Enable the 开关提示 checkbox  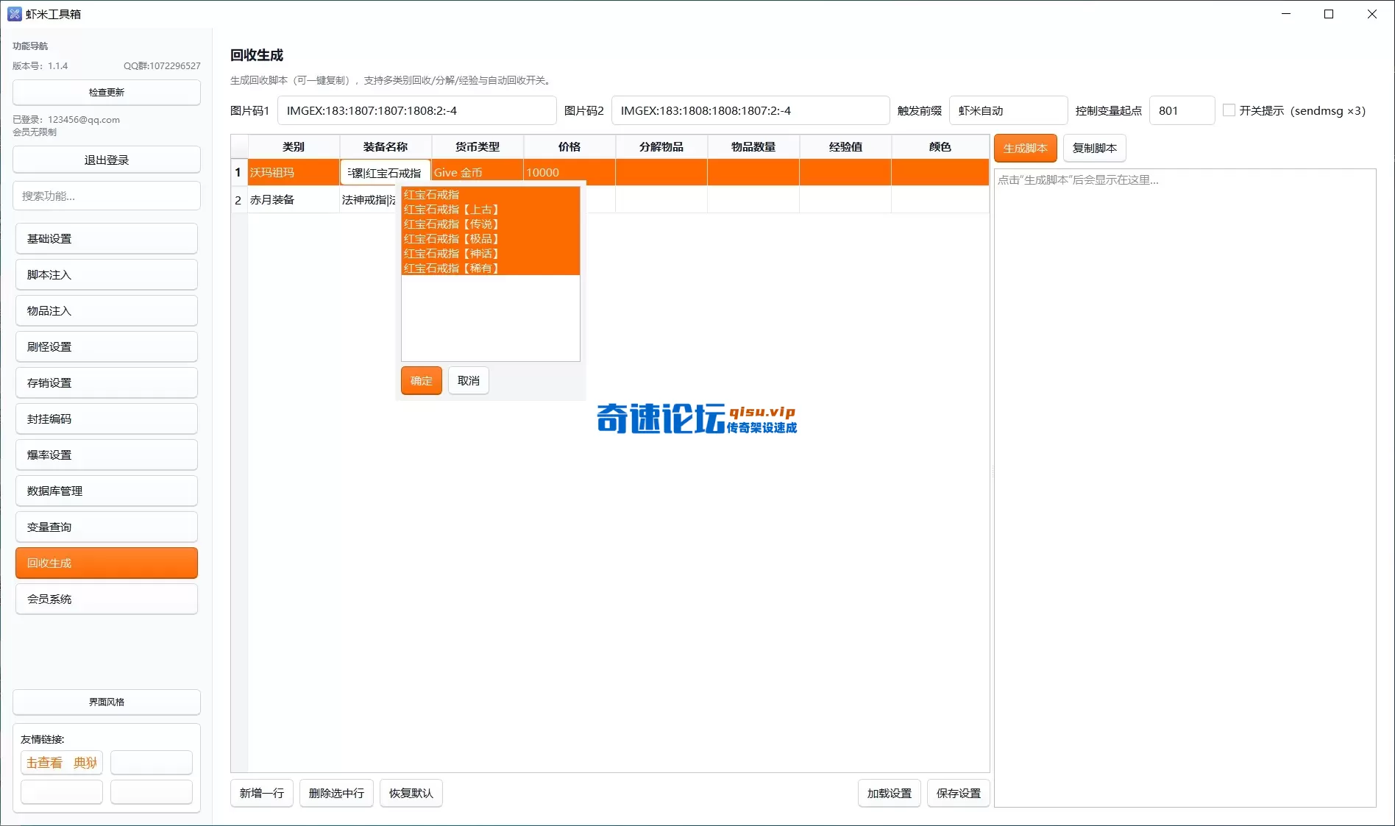[x=1229, y=110]
